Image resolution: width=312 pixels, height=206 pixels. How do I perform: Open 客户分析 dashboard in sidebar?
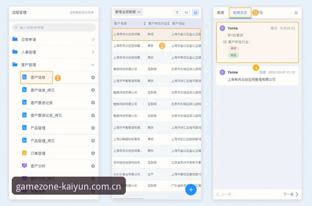pyautogui.click(x=38, y=166)
